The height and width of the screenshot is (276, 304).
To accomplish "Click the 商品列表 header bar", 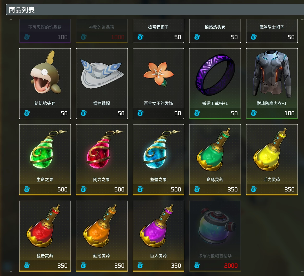I will click(155, 10).
